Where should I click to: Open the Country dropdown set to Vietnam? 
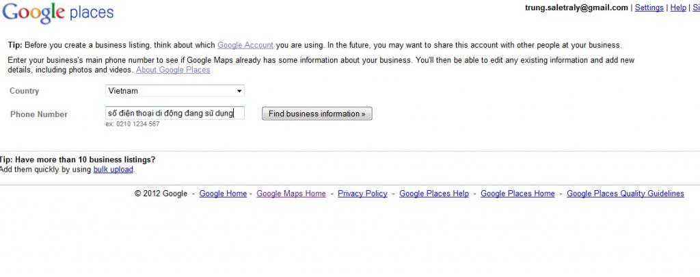tap(174, 91)
